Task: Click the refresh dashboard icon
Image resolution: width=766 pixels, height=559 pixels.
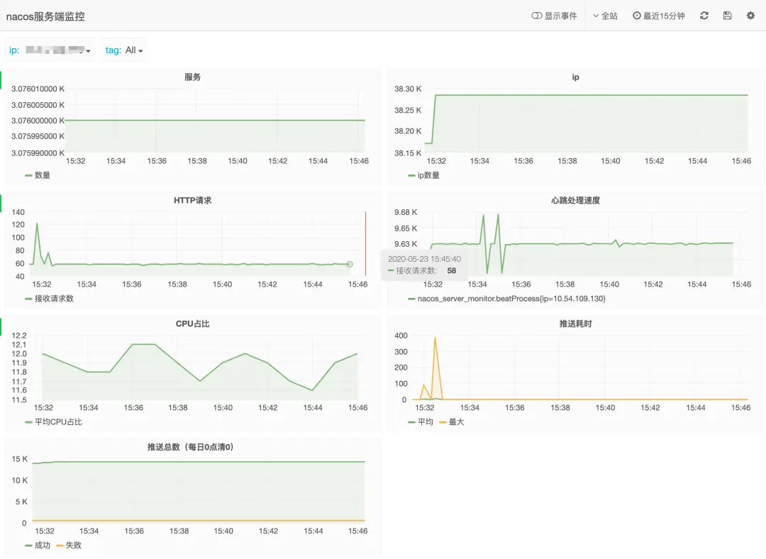Action: click(704, 16)
